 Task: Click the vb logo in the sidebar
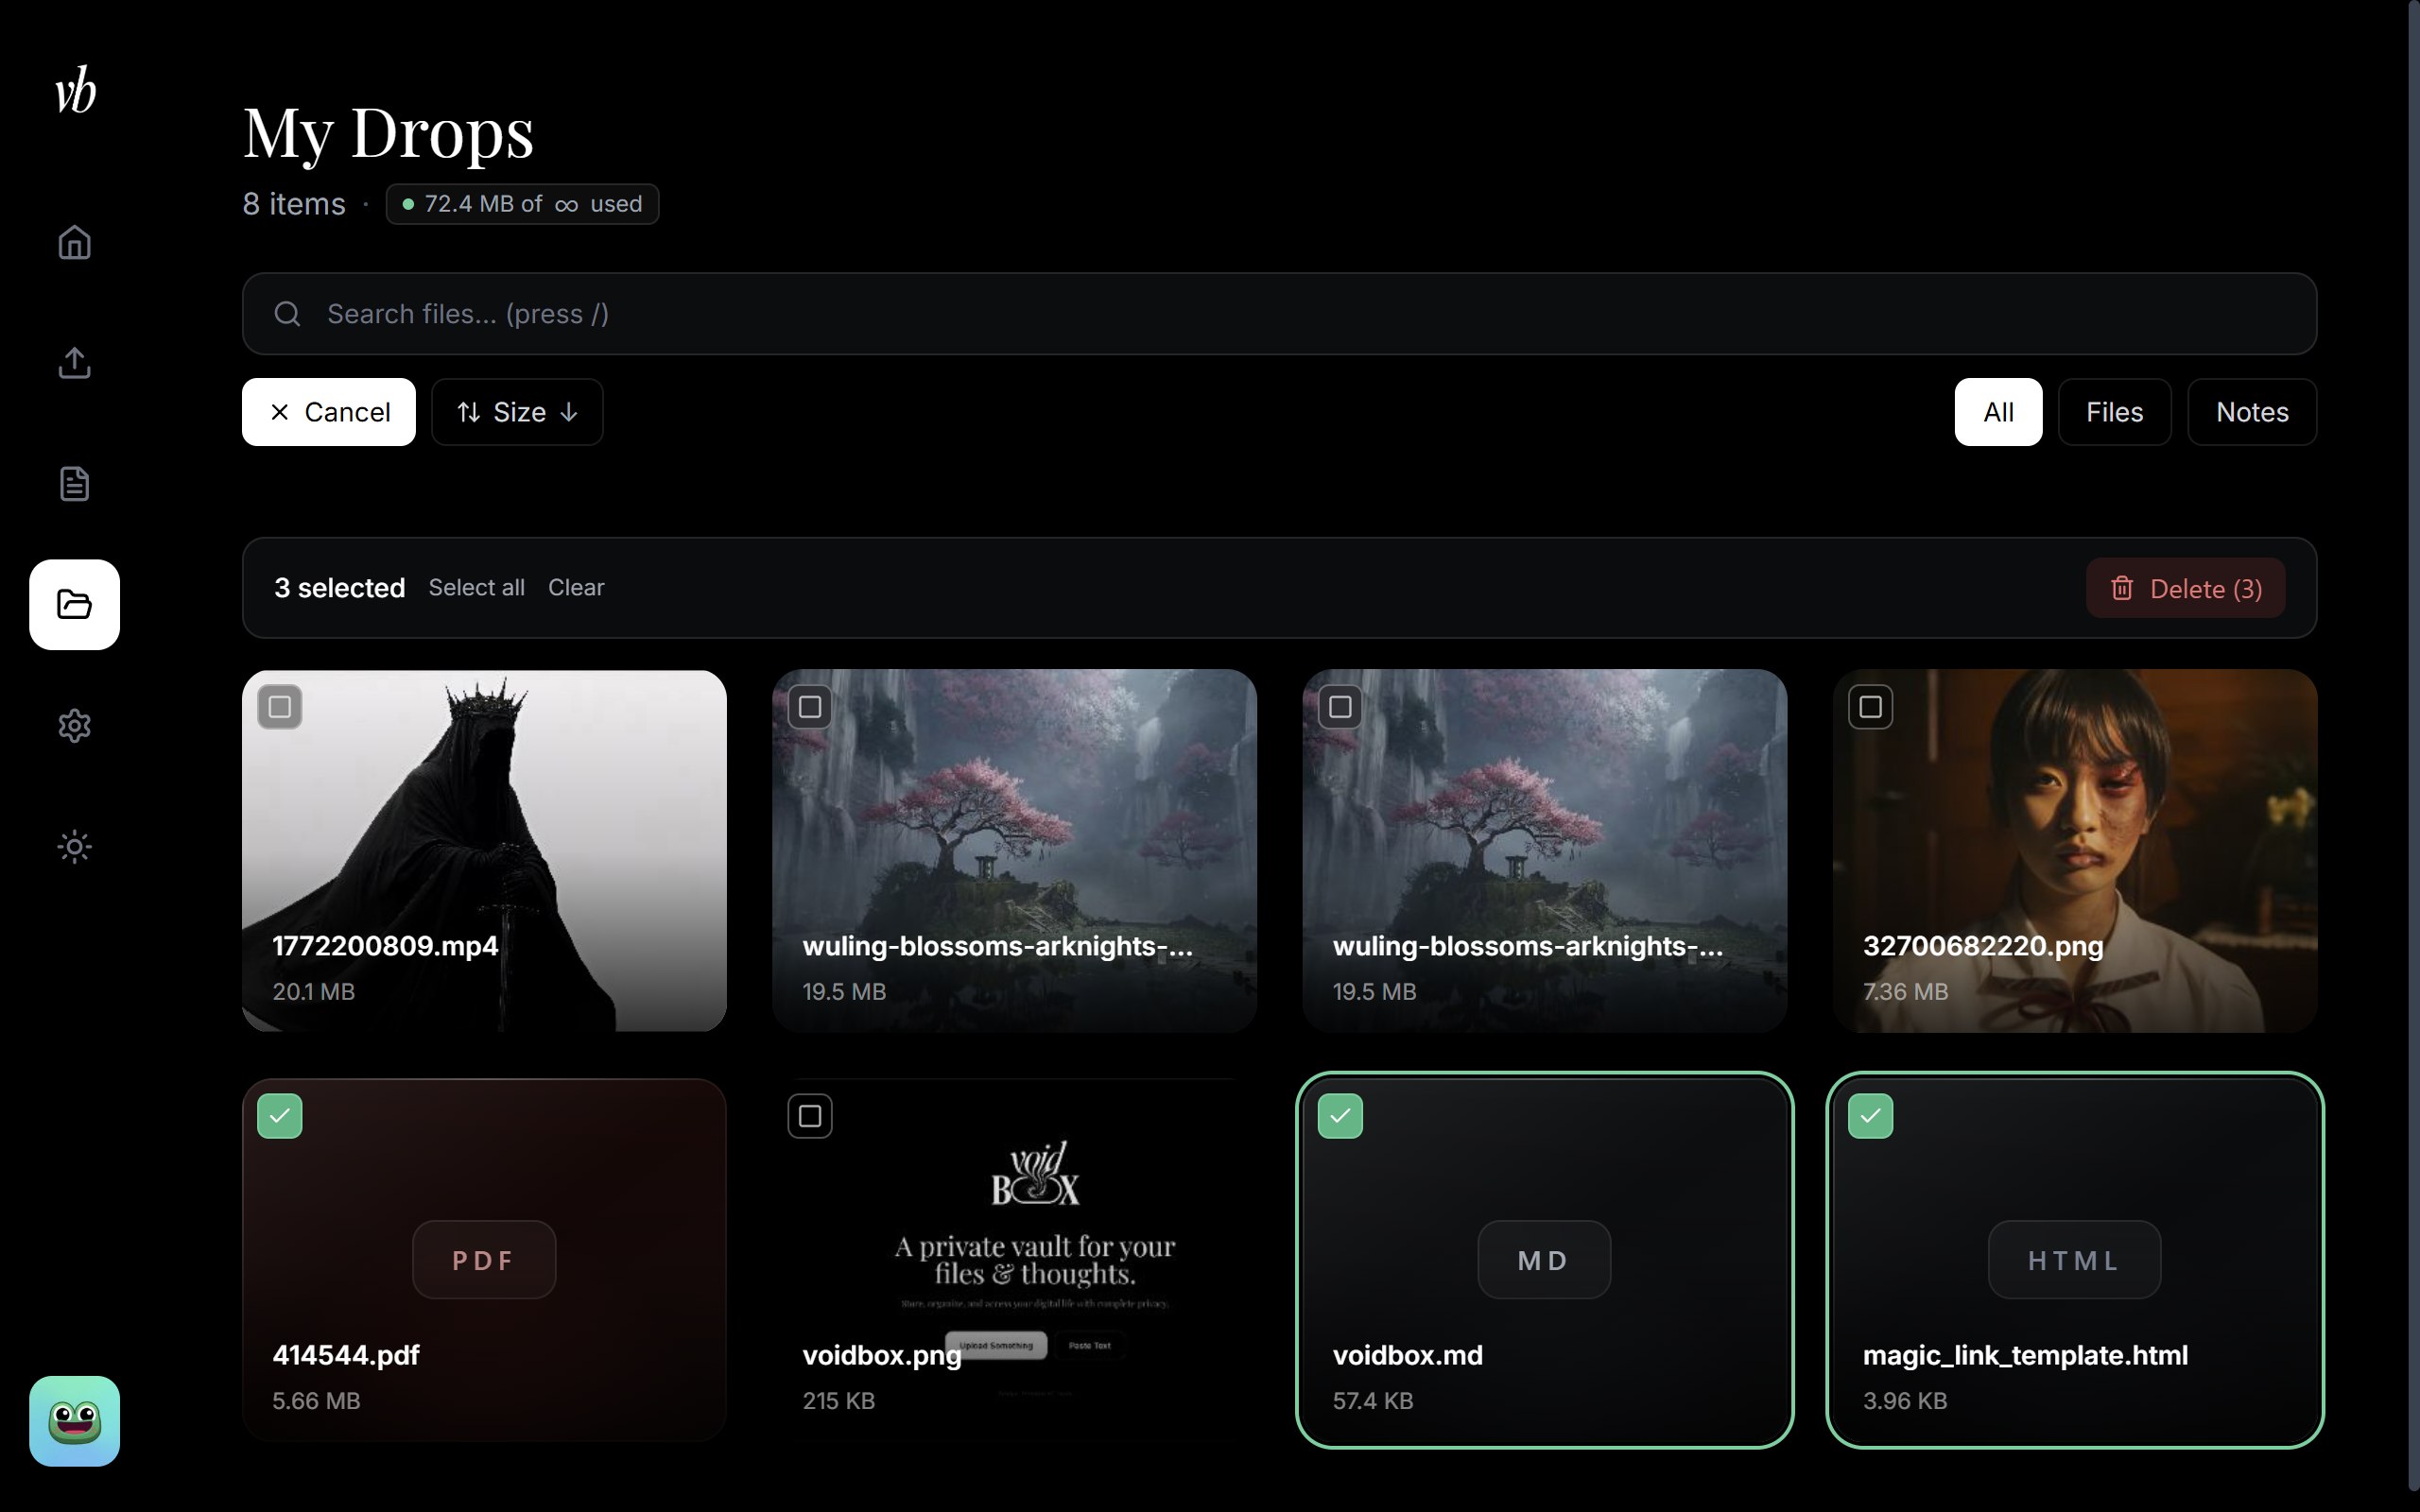coord(75,90)
